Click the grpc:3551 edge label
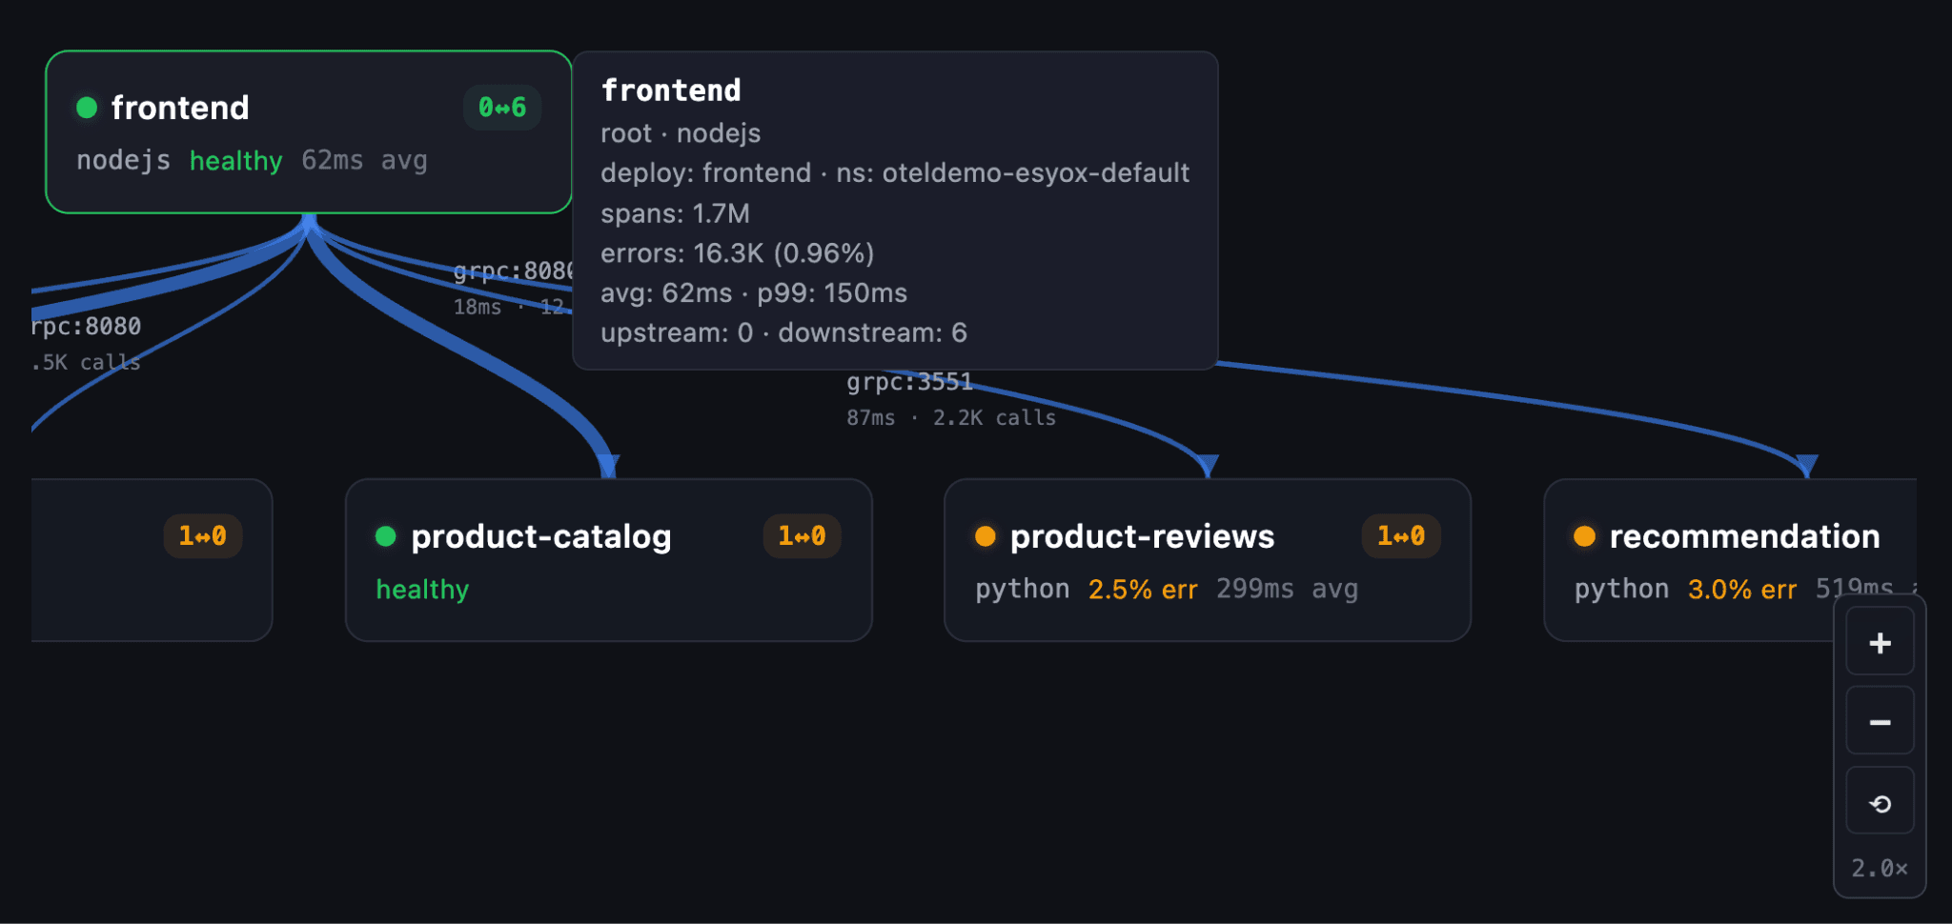The image size is (1952, 924). 909,383
